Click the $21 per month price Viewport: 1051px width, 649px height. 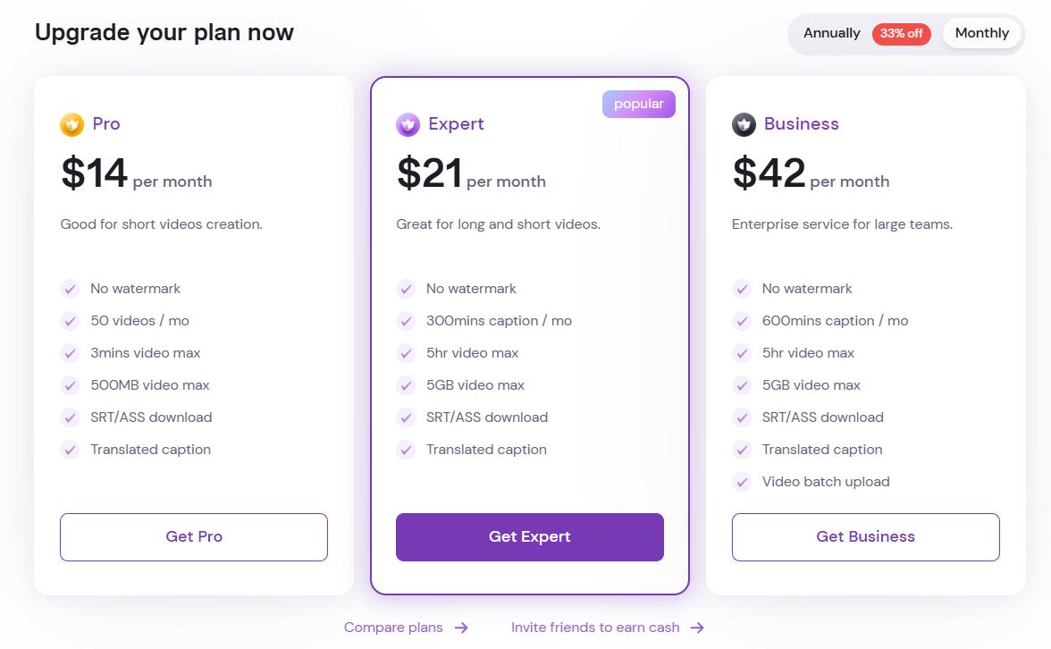coord(471,173)
